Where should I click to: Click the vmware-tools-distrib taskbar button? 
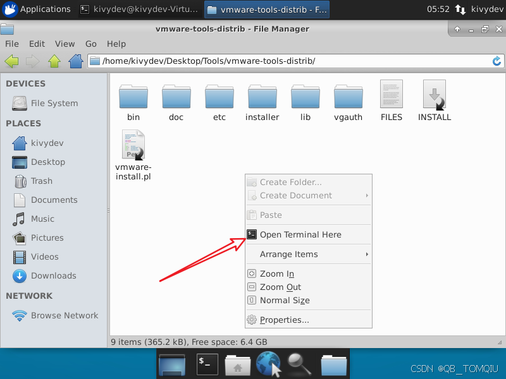click(x=267, y=9)
